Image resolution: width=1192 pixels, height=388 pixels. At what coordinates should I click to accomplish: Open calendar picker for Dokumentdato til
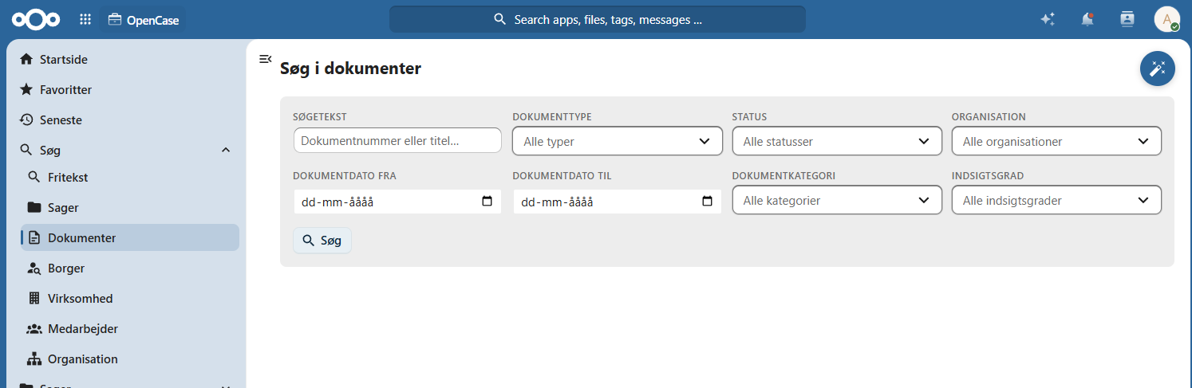coord(707,202)
